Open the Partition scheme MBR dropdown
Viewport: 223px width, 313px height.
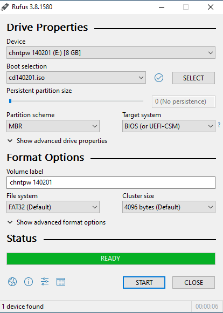point(53,126)
